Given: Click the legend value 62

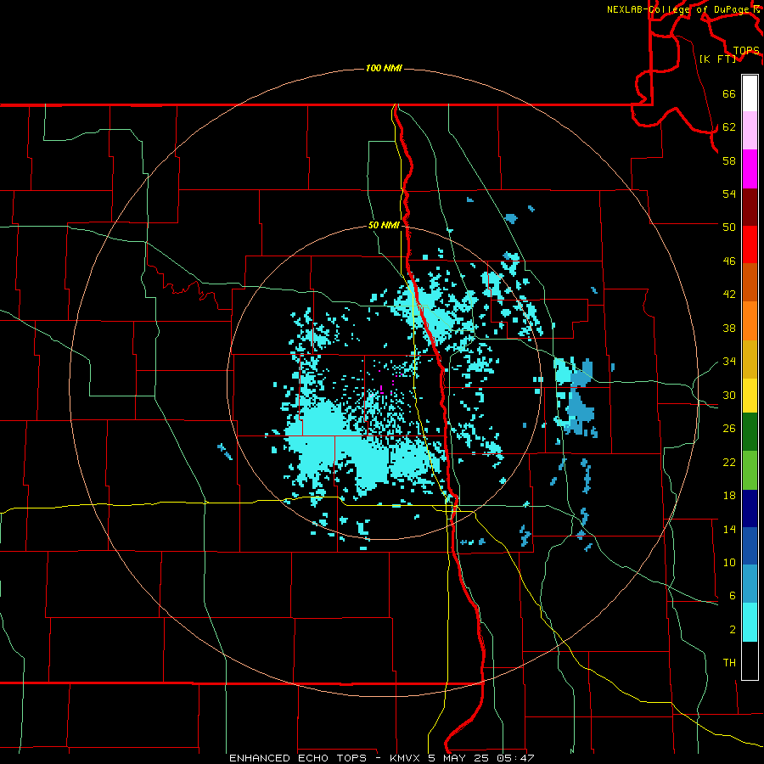Looking at the screenshot, I should pyautogui.click(x=729, y=127).
